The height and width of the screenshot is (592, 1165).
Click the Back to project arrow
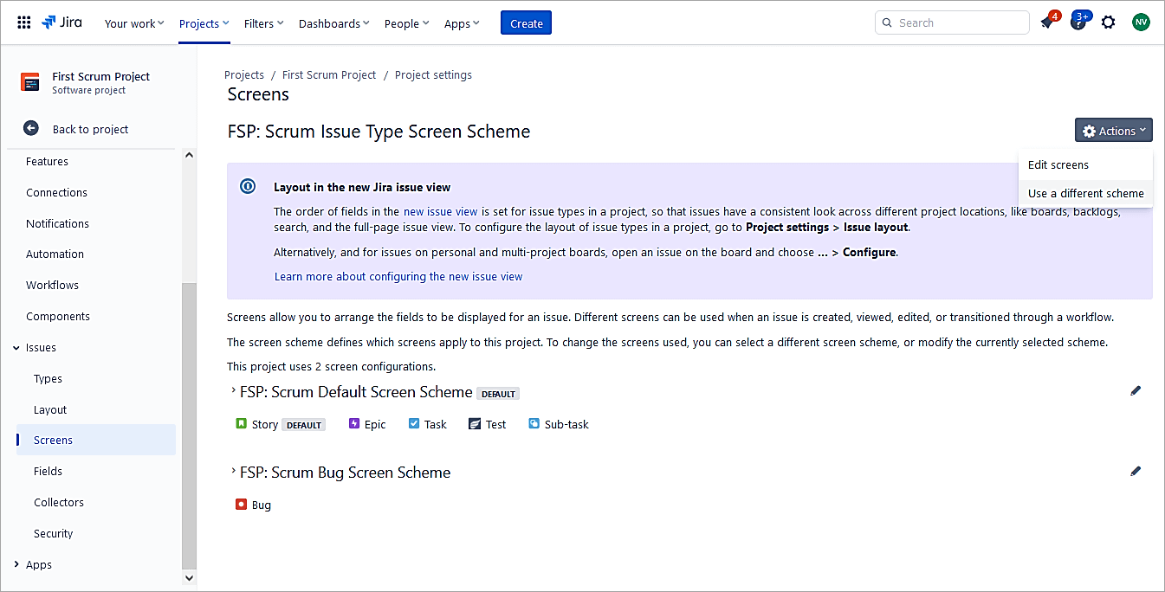[31, 129]
